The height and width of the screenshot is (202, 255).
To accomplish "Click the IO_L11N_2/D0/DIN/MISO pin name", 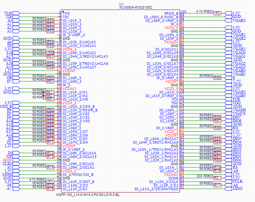I will [x=156, y=189].
